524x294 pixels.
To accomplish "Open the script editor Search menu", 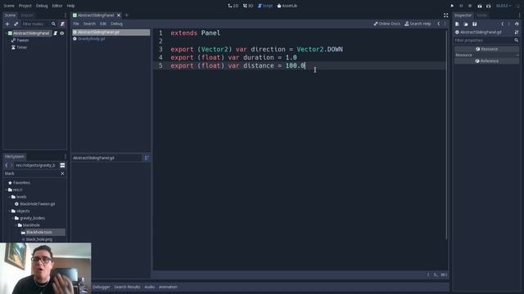I will (89, 24).
